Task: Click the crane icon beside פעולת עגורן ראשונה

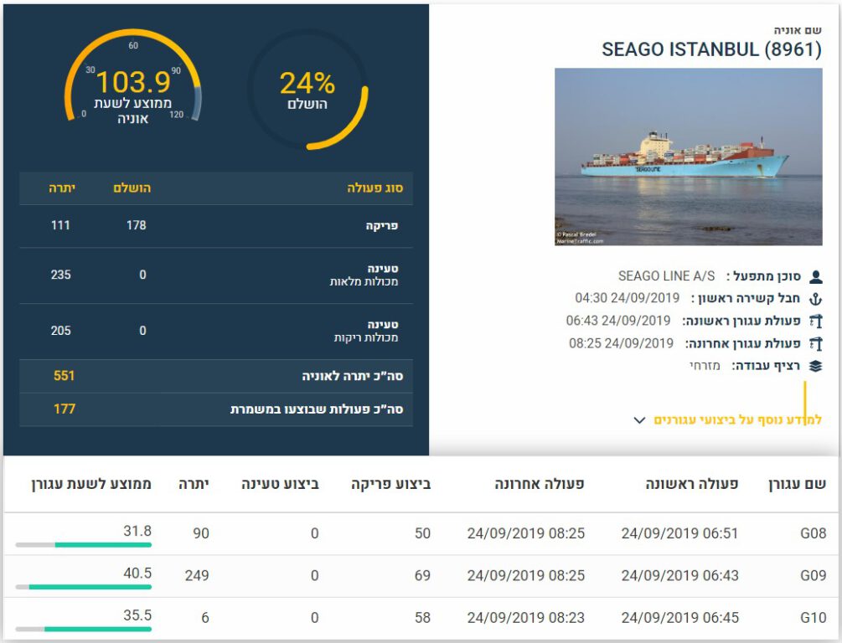Action: click(815, 321)
